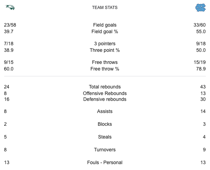Click the TEAM STATS heading

click(105, 8)
